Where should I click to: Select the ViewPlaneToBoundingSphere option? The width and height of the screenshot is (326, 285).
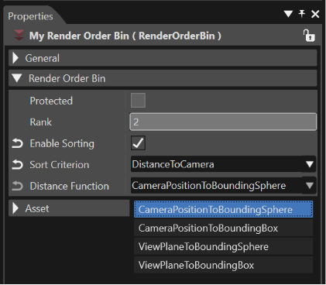tap(224, 246)
